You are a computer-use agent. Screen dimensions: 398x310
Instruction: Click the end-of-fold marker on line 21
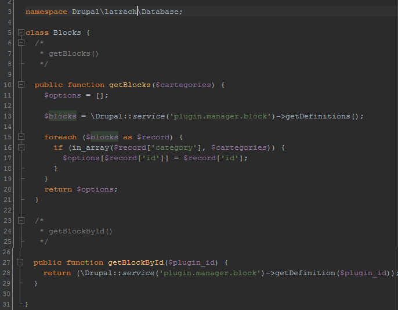(x=22, y=200)
